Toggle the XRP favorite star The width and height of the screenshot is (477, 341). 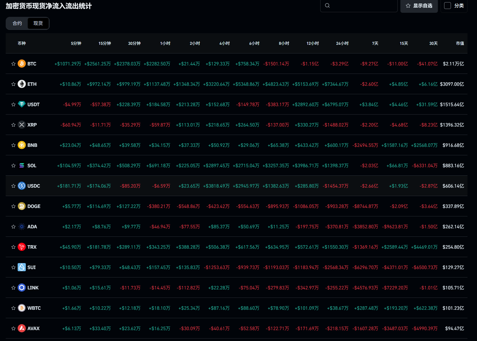(13, 125)
